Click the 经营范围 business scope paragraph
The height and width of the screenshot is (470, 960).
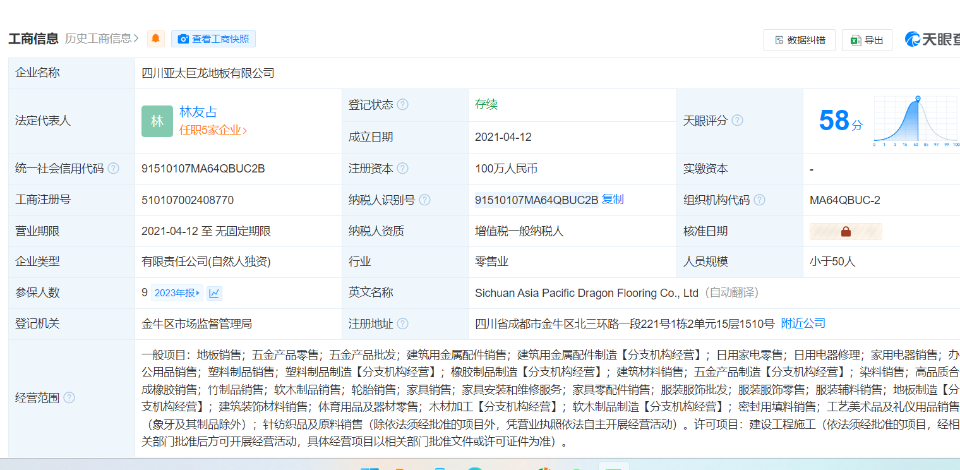tap(551, 398)
